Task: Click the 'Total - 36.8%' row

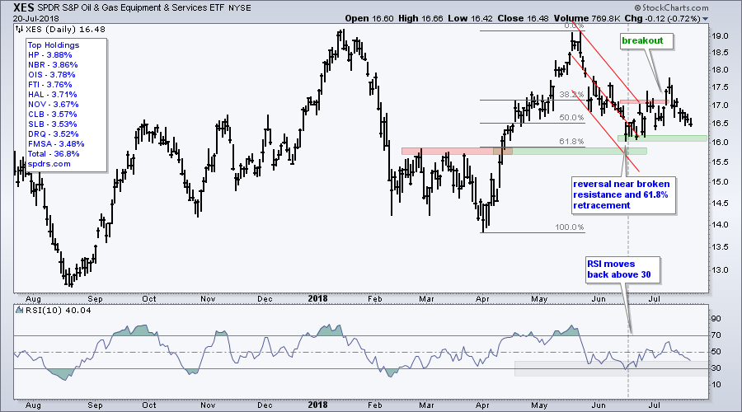Action: pyautogui.click(x=54, y=154)
